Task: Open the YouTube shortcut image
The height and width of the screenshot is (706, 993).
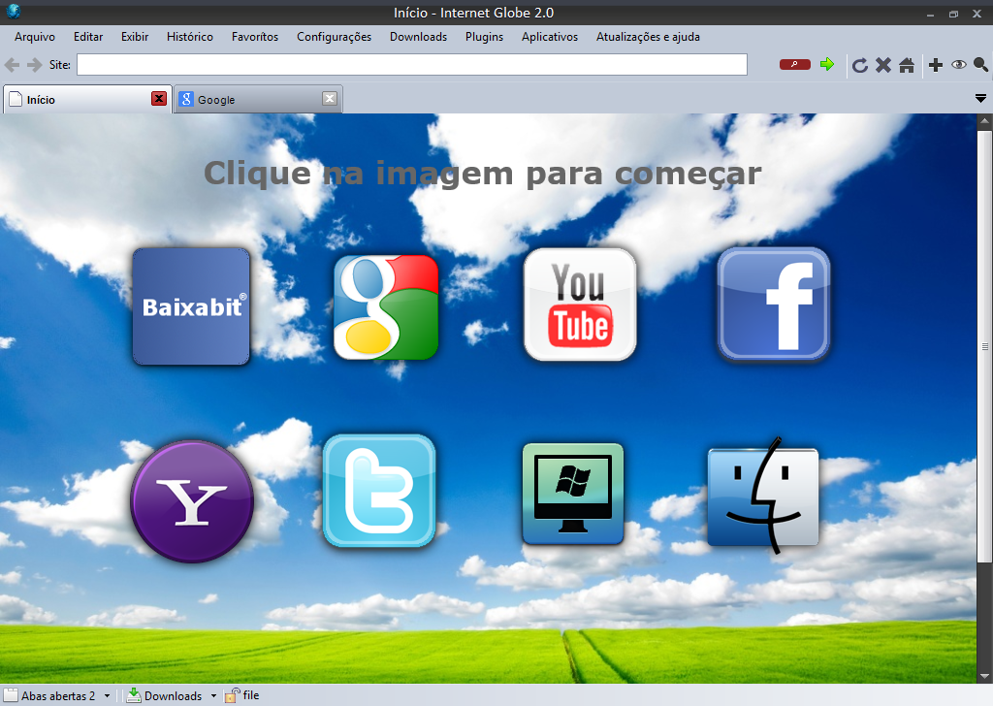Action: [x=579, y=305]
